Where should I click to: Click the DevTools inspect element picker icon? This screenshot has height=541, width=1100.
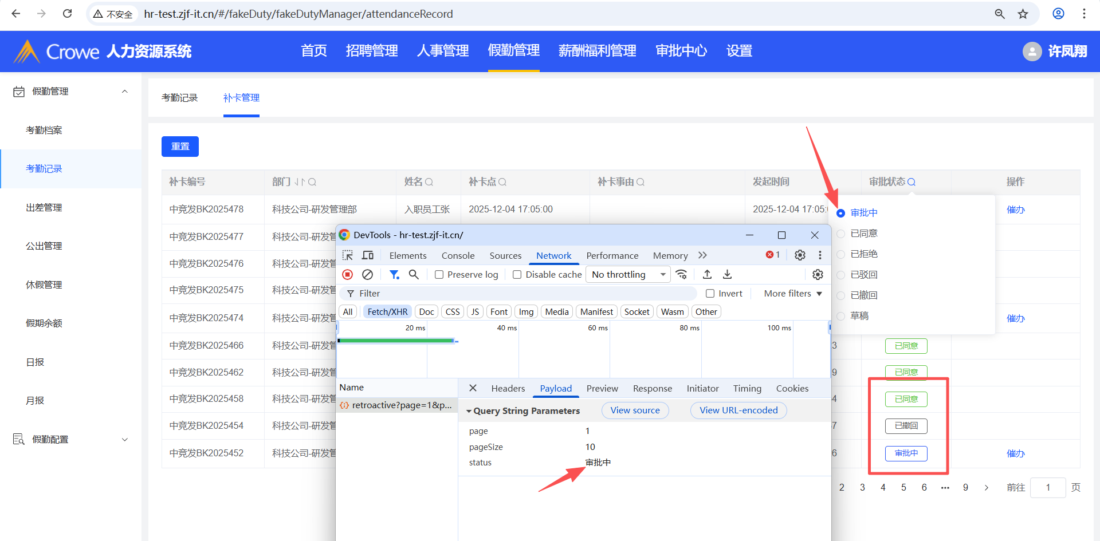coord(348,255)
